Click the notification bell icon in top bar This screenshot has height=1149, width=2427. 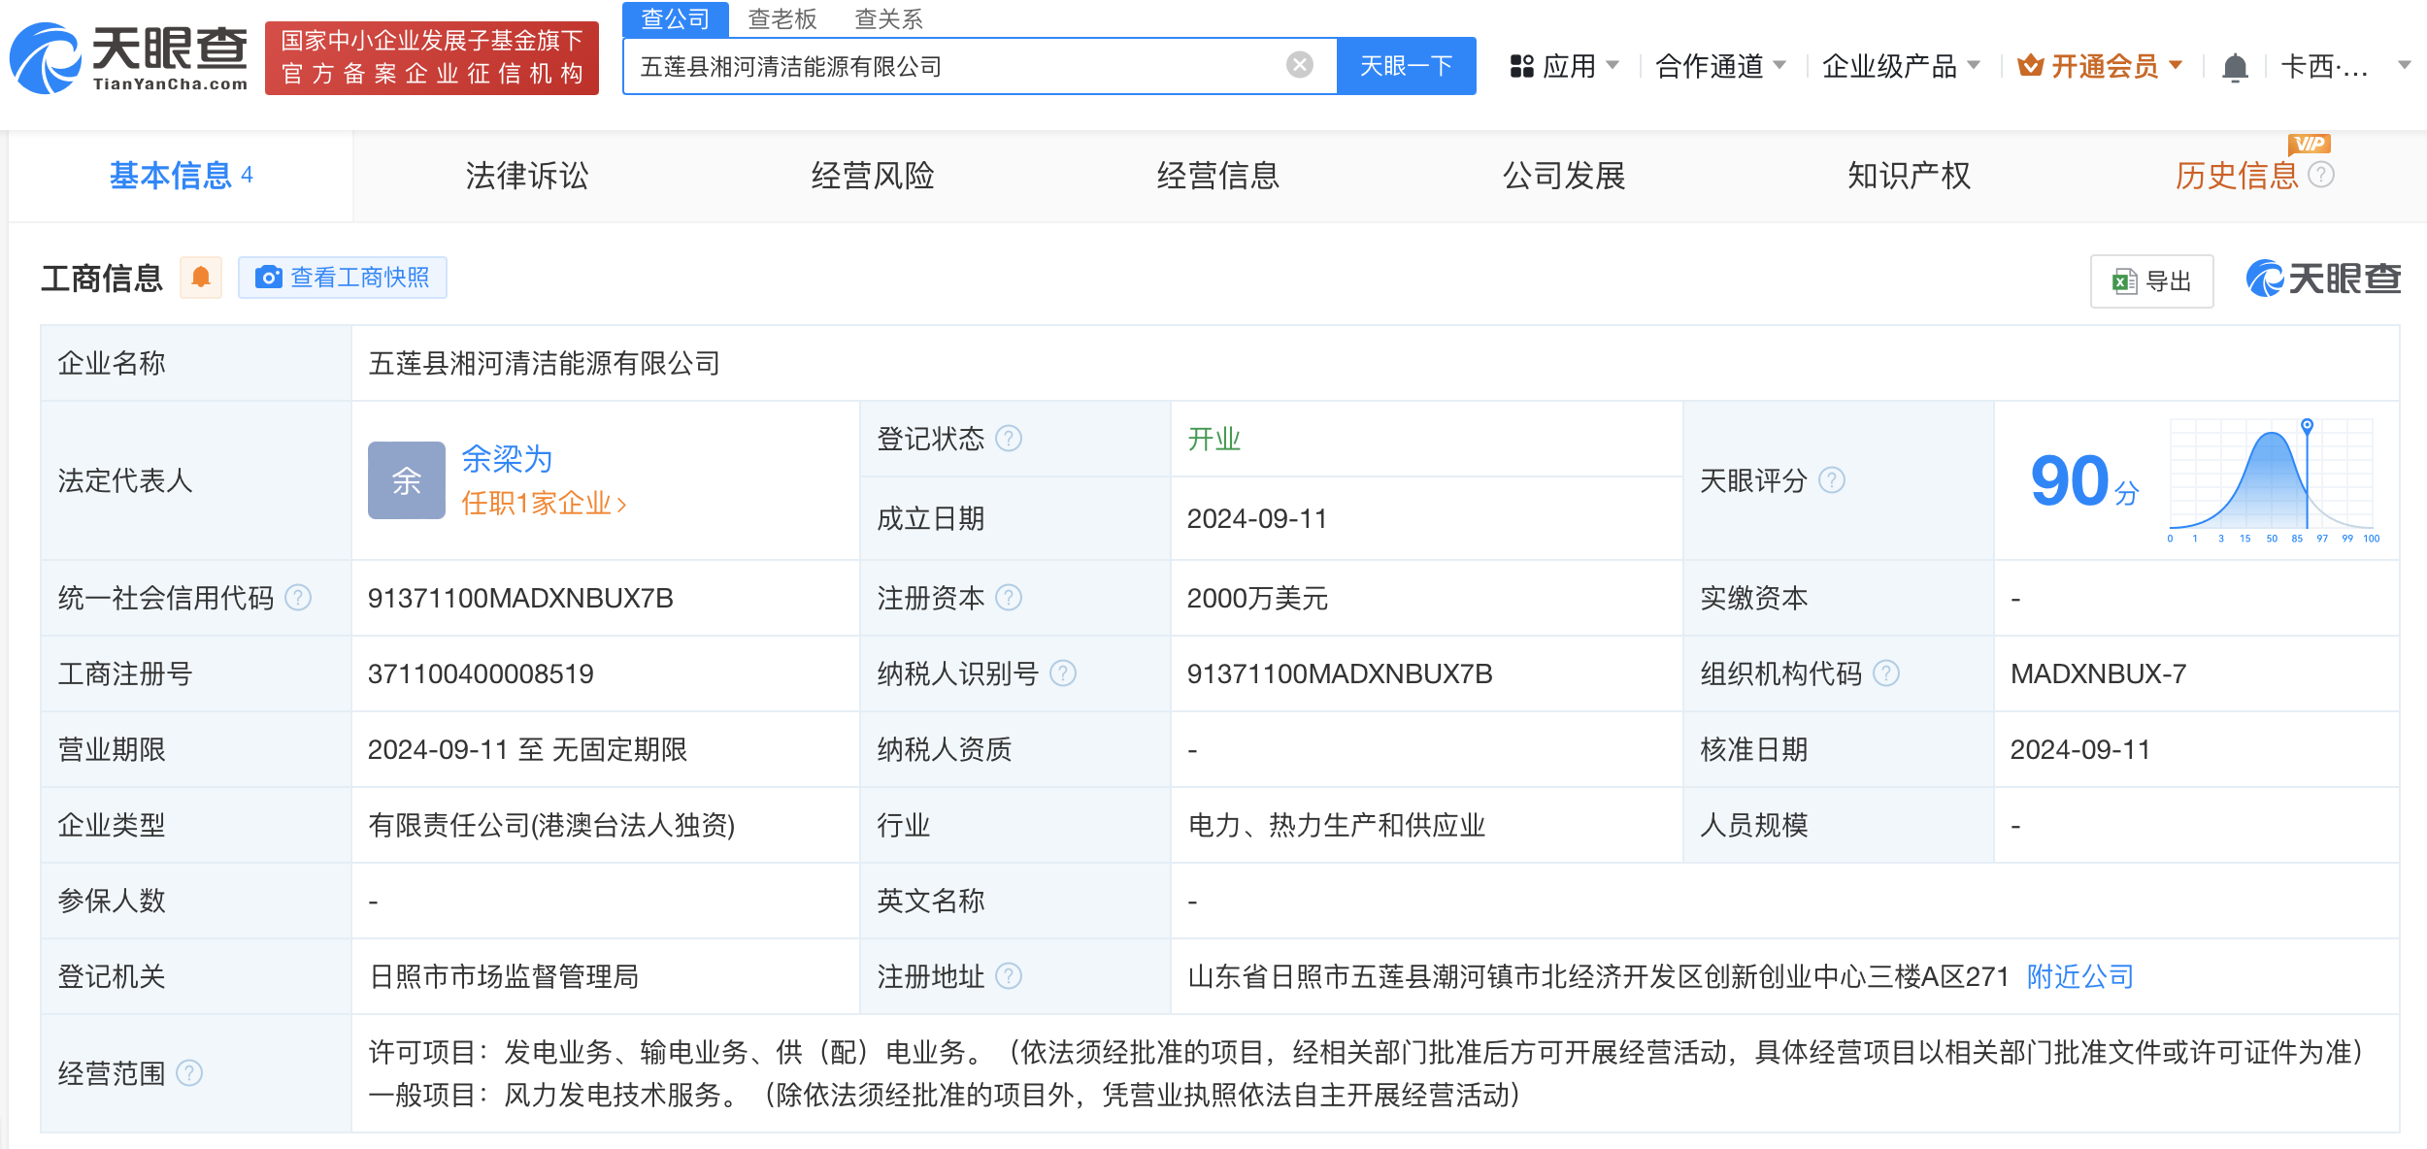point(2236,66)
